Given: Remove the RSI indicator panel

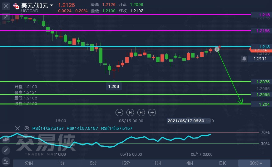Looking at the screenshot, I should [x=17, y=128].
